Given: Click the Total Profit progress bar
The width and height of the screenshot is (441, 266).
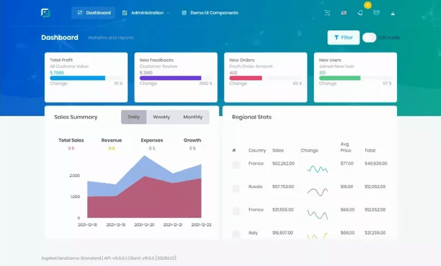Looking at the screenshot, I should (86, 78).
